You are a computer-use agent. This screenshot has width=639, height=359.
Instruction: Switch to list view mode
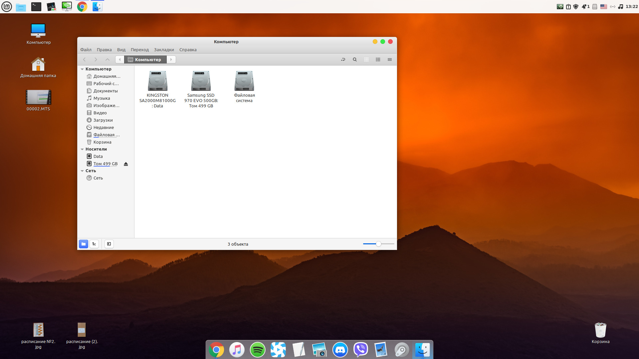click(378, 60)
